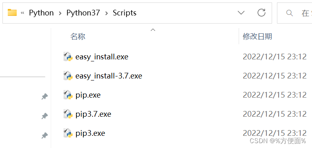Select the Scripts breadcrumb segment

click(x=125, y=13)
